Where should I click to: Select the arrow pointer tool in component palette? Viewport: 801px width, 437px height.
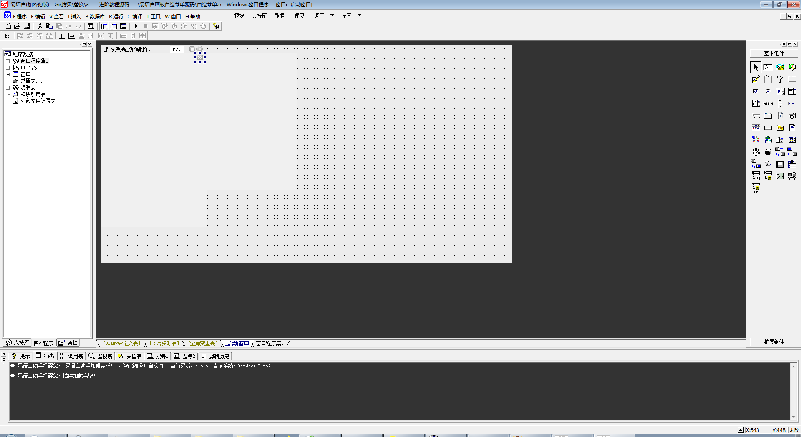(x=756, y=67)
